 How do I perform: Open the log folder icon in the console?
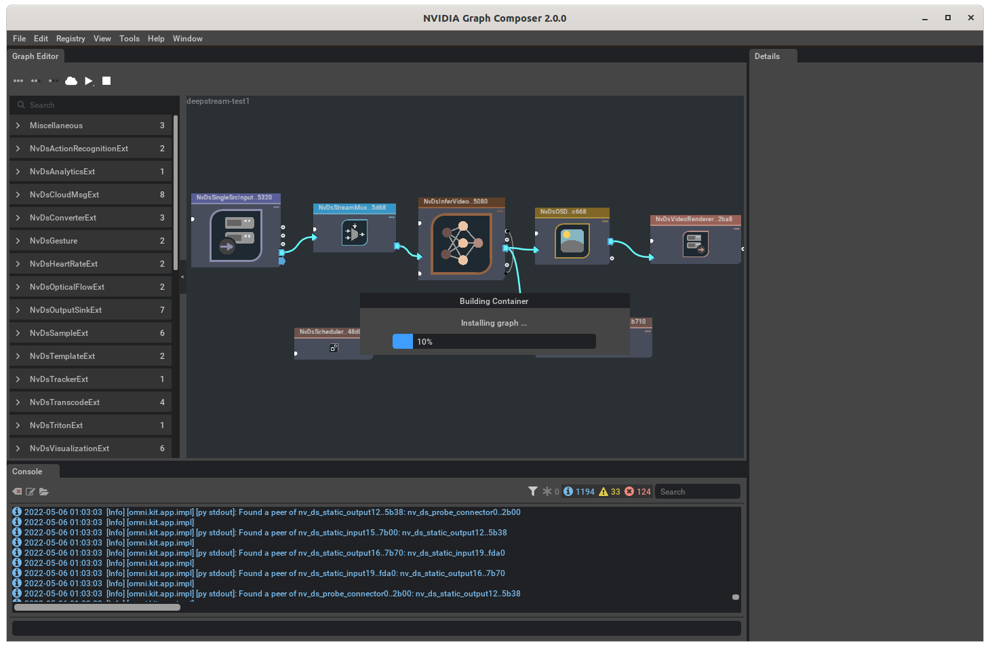(x=44, y=491)
